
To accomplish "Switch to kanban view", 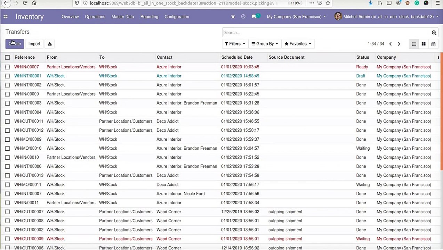I will click(424, 44).
